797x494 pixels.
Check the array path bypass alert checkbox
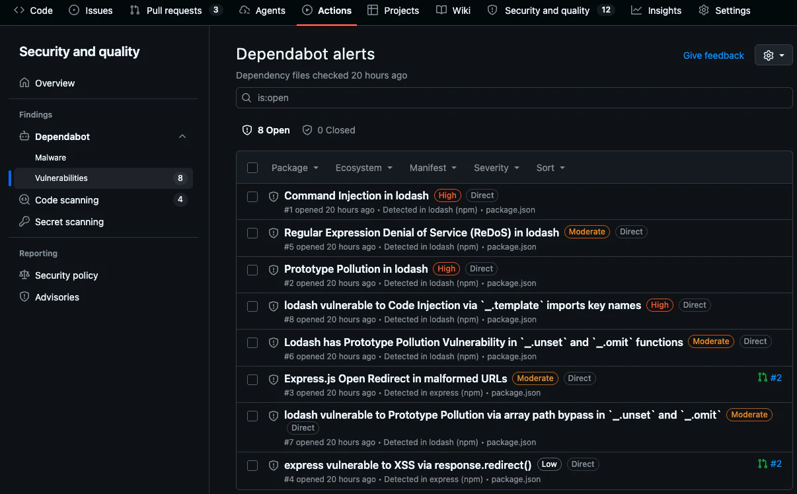[252, 416]
